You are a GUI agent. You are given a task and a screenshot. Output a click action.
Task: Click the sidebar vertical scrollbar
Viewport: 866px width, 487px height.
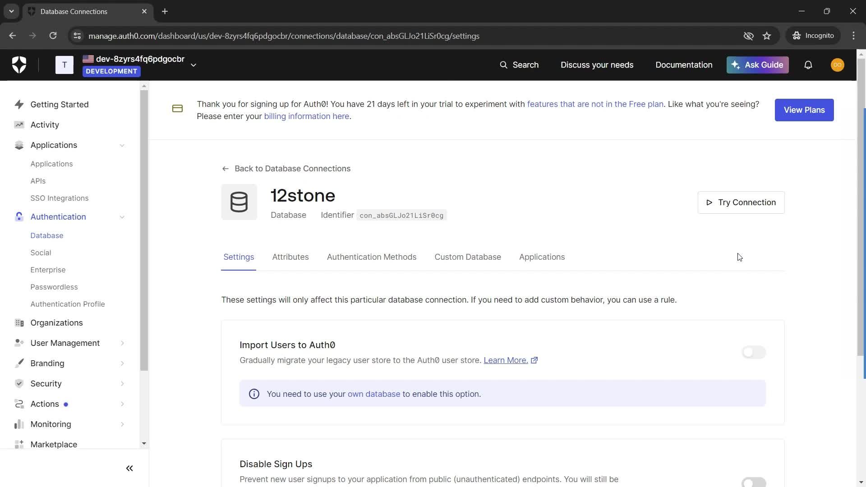[x=144, y=230]
